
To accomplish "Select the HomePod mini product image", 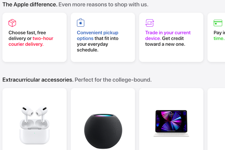I will pos(103,131).
